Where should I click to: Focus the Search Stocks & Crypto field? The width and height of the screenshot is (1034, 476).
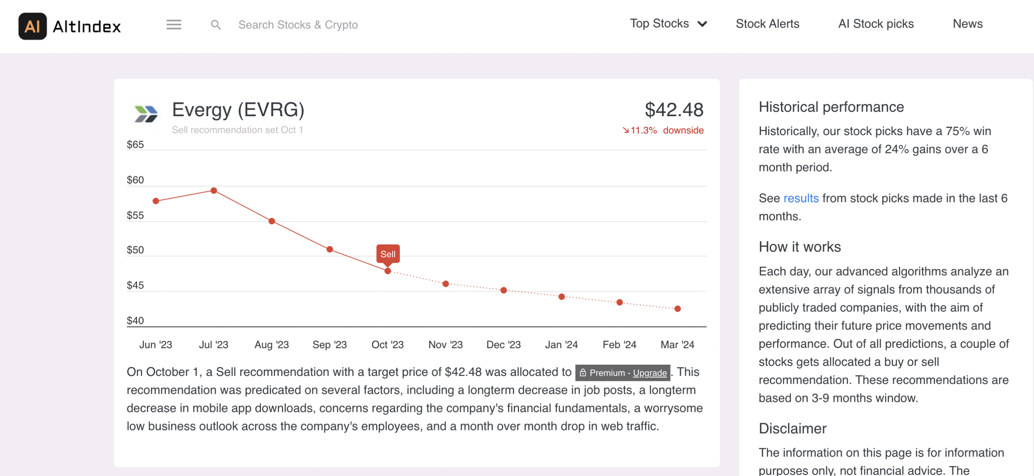(298, 25)
